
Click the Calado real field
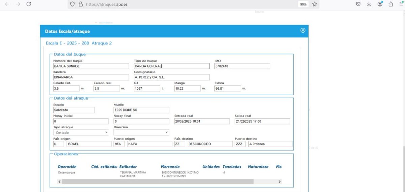click(107, 88)
